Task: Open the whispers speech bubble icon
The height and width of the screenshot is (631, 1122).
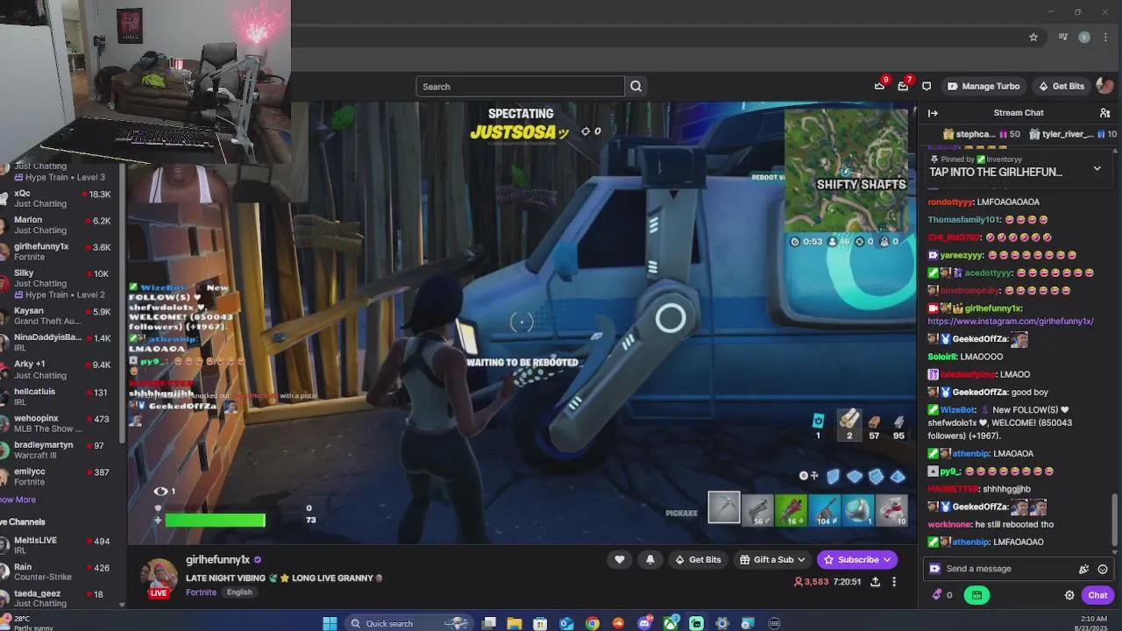Action: tap(927, 86)
